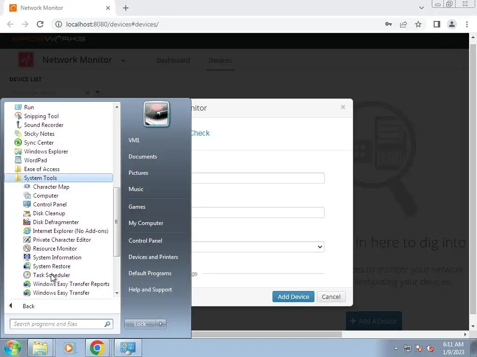477x357 pixels.
Task: Reload the page in Chrome
Action: pos(40,24)
